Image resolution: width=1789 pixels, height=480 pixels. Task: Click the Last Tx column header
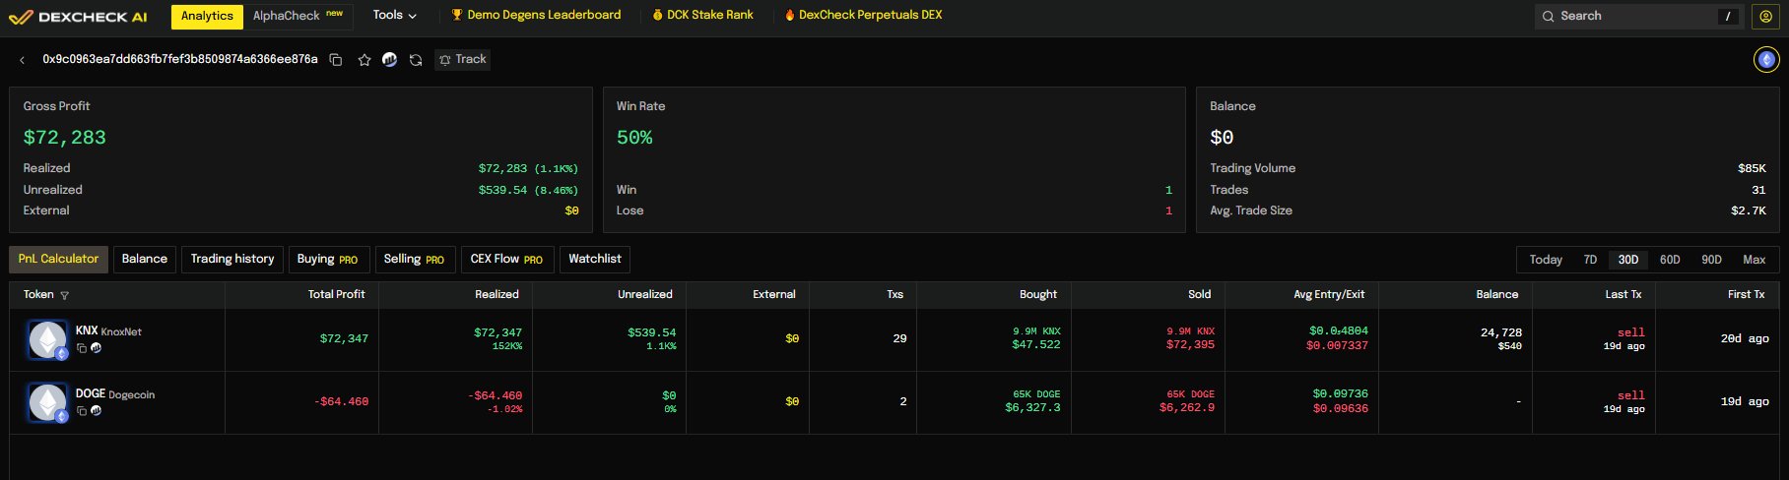coord(1623,295)
